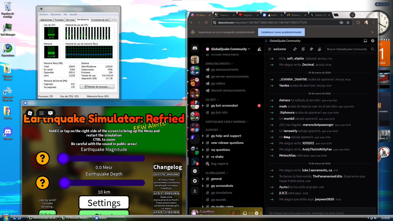Open the browser tab search dropdown

pos(352,15)
